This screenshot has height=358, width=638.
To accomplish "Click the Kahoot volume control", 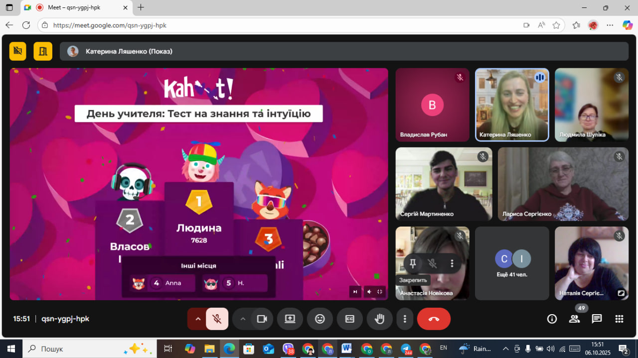I will click(x=369, y=292).
